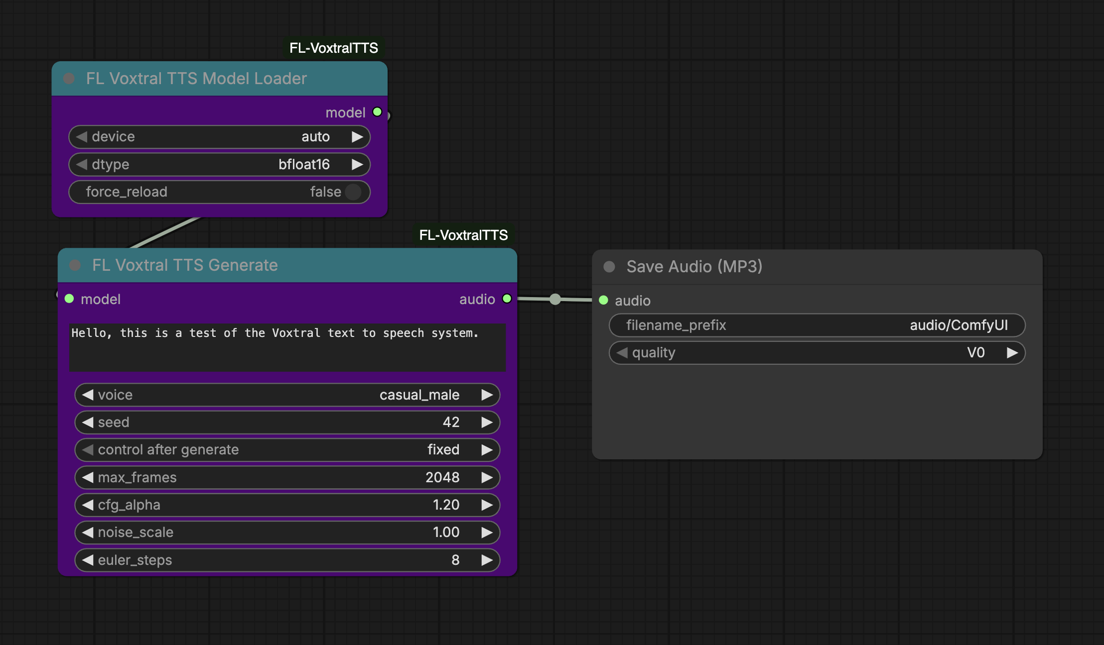Increase max_frames with right arrow
The height and width of the screenshot is (645, 1104).
[487, 477]
